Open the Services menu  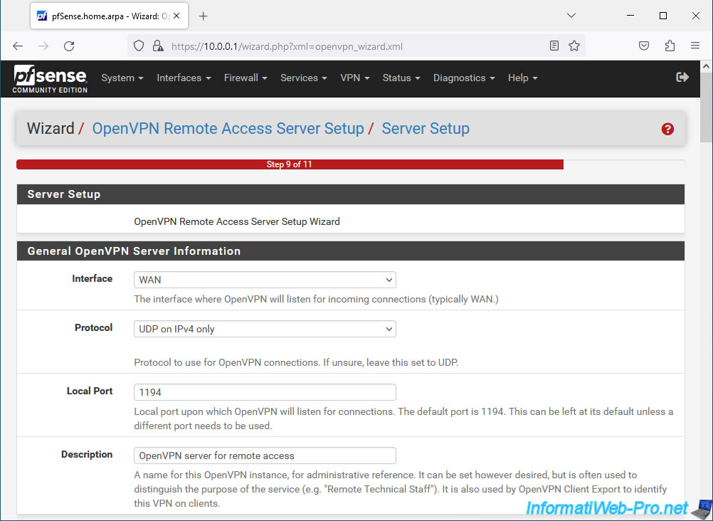coord(304,78)
